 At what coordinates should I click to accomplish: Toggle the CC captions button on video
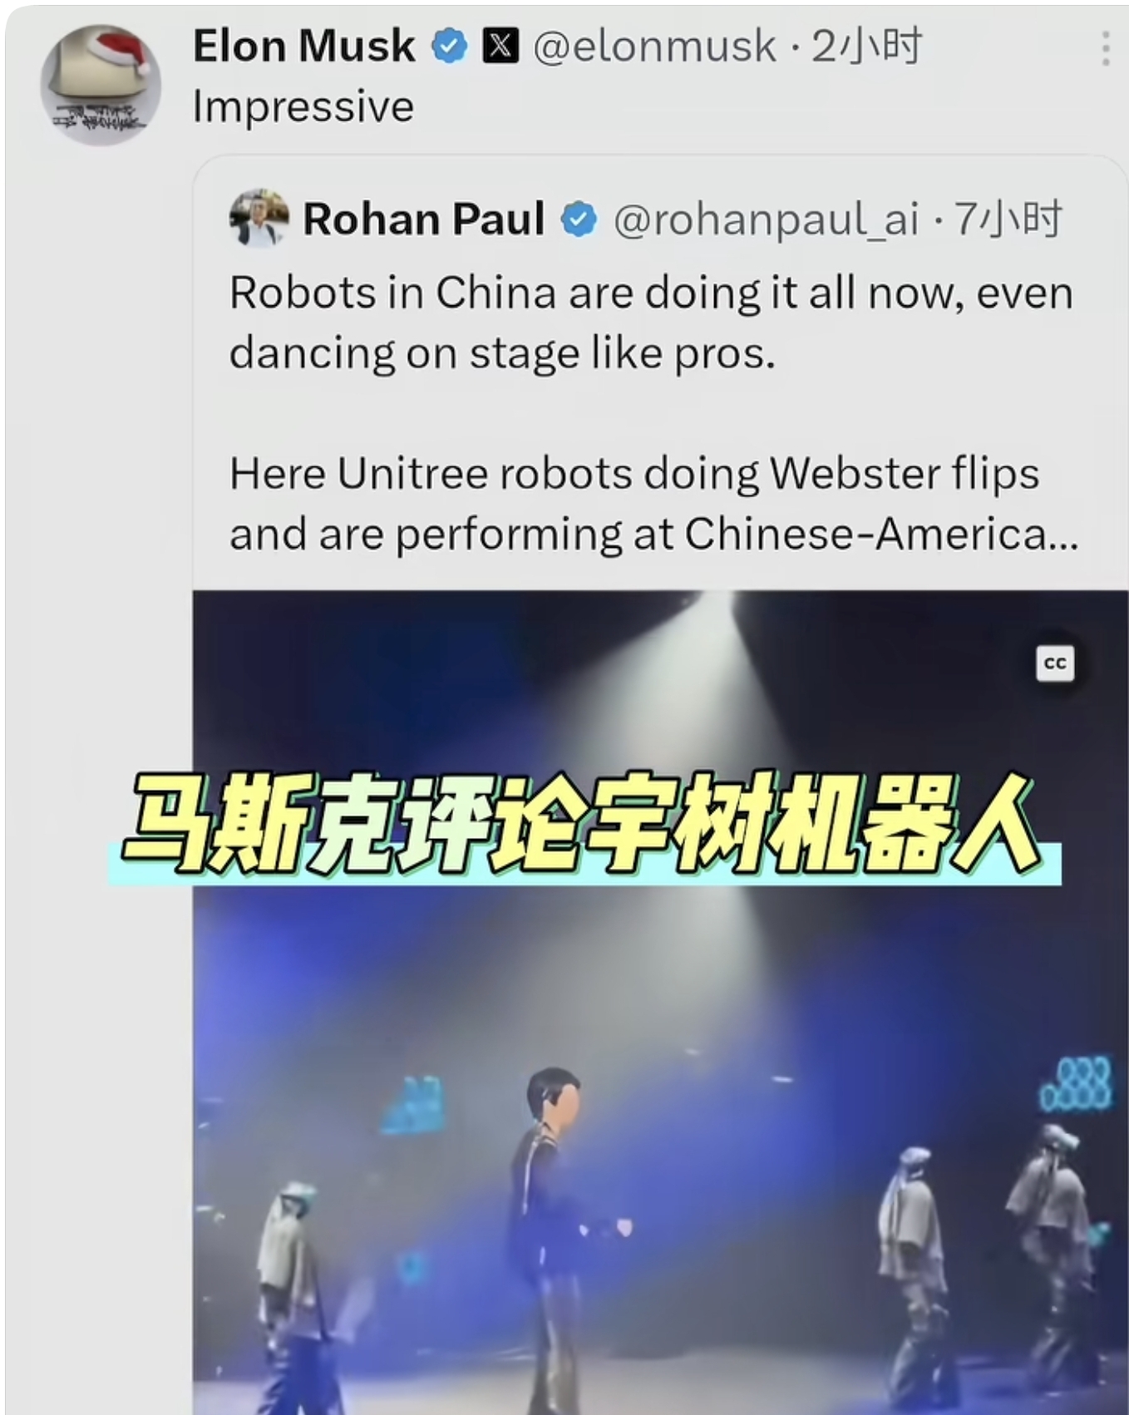[x=1055, y=663]
